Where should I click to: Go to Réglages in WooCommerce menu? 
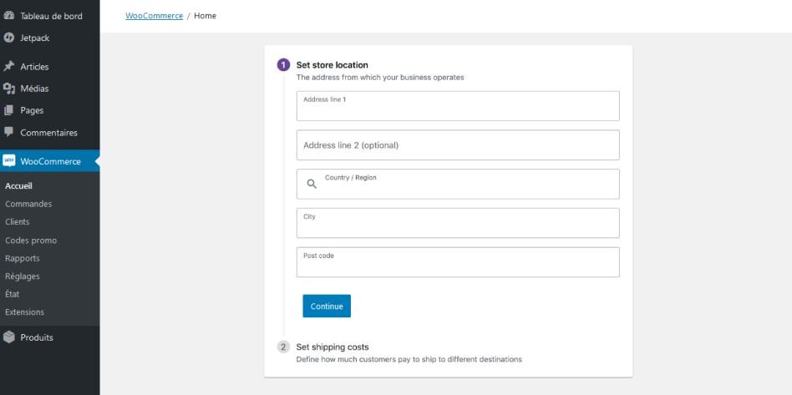pos(23,276)
